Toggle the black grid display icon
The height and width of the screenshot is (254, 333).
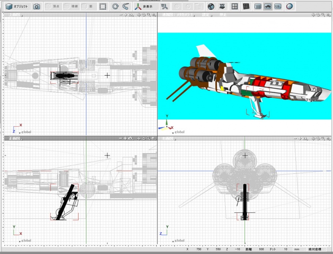tap(246, 7)
